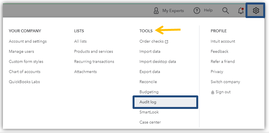Viewport: 269px width, 133px height.
Task: Select Switch company
Action: [x=225, y=82]
